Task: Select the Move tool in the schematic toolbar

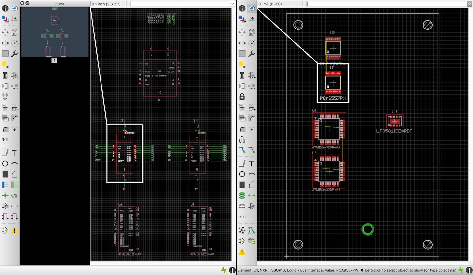Action: point(5,32)
